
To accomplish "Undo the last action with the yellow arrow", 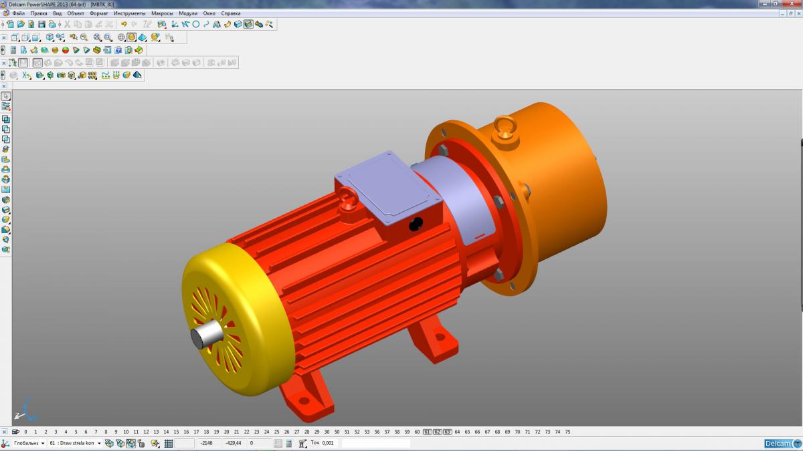I will click(124, 24).
